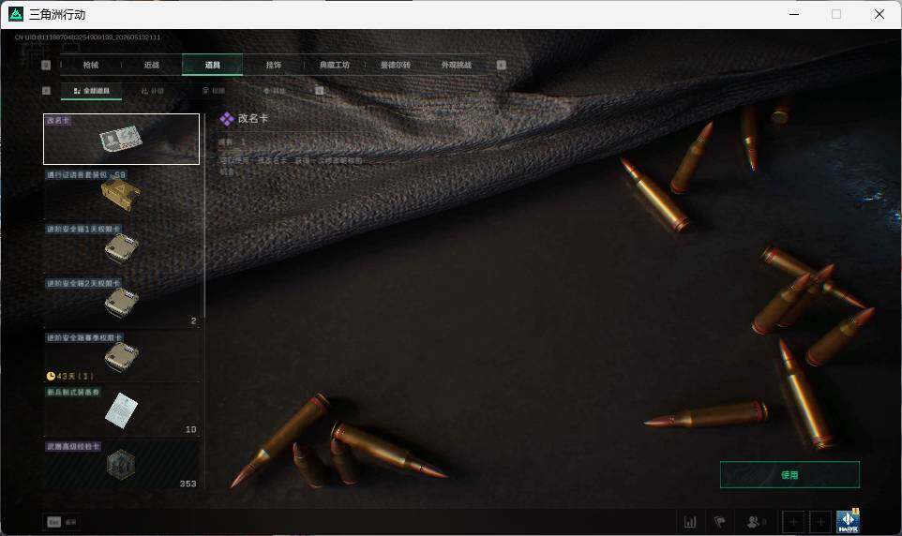The width and height of the screenshot is (902, 536).
Task: Open the statistics bar chart icon
Action: (690, 522)
